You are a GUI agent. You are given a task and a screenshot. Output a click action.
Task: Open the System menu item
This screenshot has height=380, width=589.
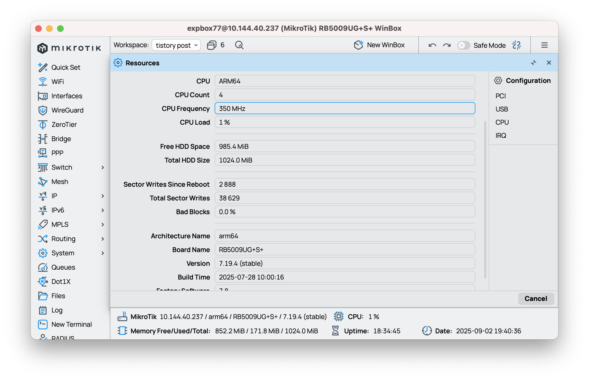tap(71, 253)
